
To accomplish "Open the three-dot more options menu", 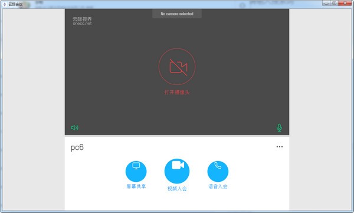I will point(280,147).
